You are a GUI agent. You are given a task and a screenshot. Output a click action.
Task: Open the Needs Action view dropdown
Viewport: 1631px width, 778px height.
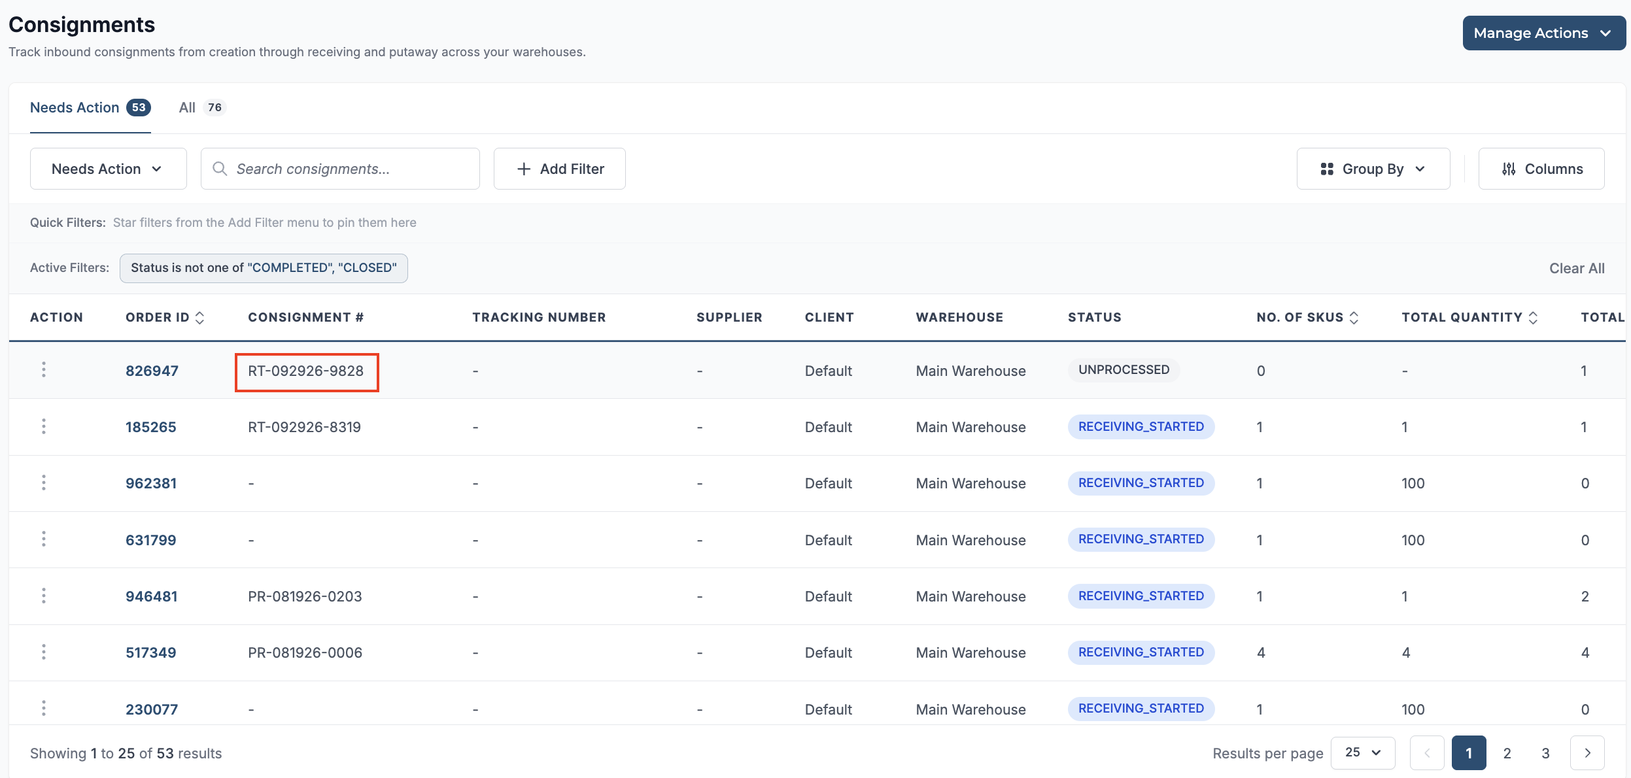click(x=109, y=169)
